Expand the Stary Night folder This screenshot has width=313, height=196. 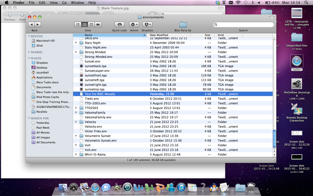tap(76, 43)
